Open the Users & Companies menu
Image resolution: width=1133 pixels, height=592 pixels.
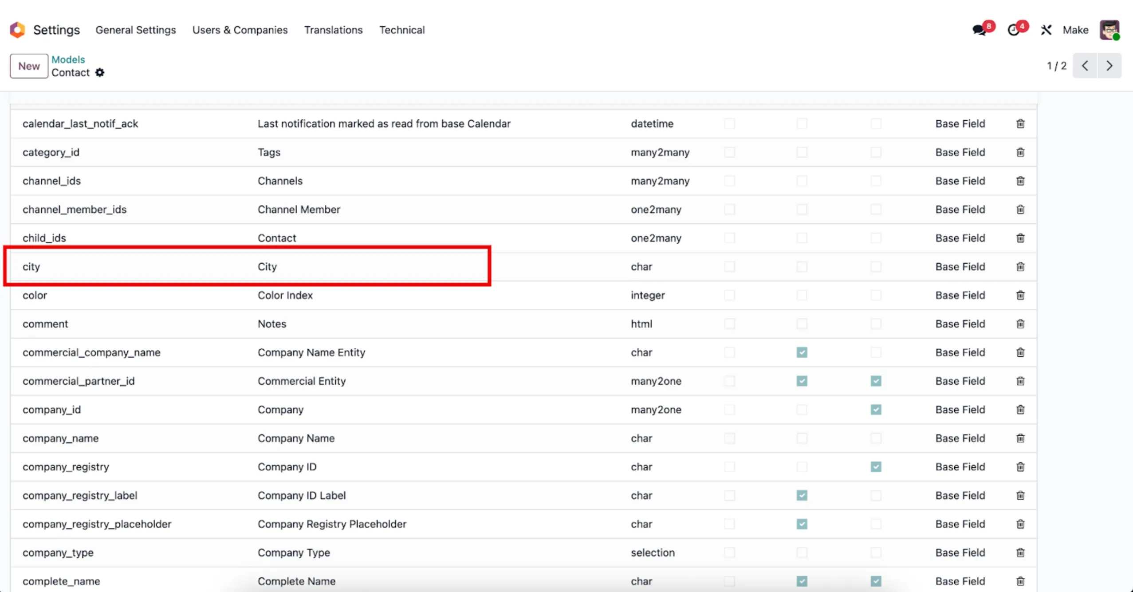click(240, 30)
